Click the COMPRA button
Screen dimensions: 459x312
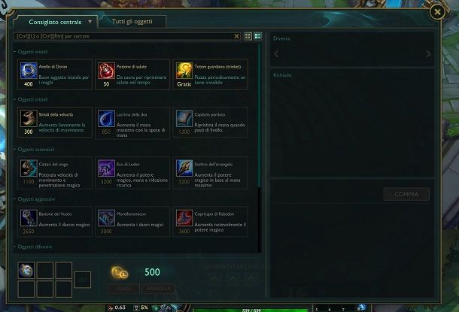tap(406, 194)
